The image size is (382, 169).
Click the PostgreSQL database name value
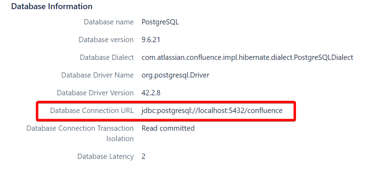pyautogui.click(x=160, y=22)
